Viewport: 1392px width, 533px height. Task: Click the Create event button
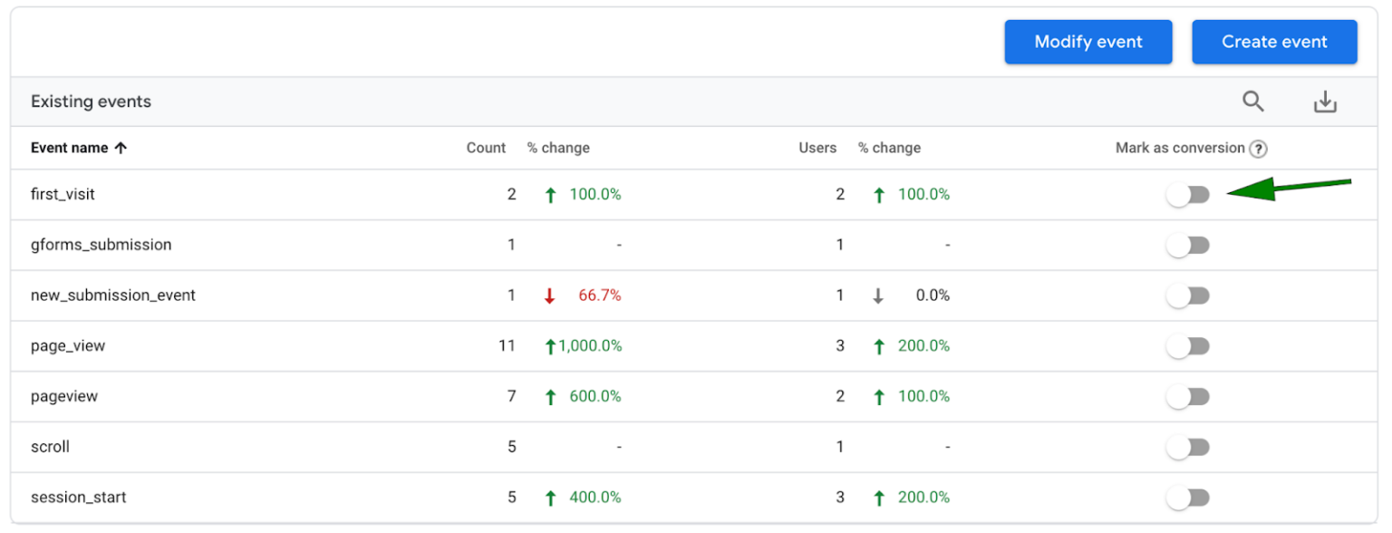[x=1274, y=41]
